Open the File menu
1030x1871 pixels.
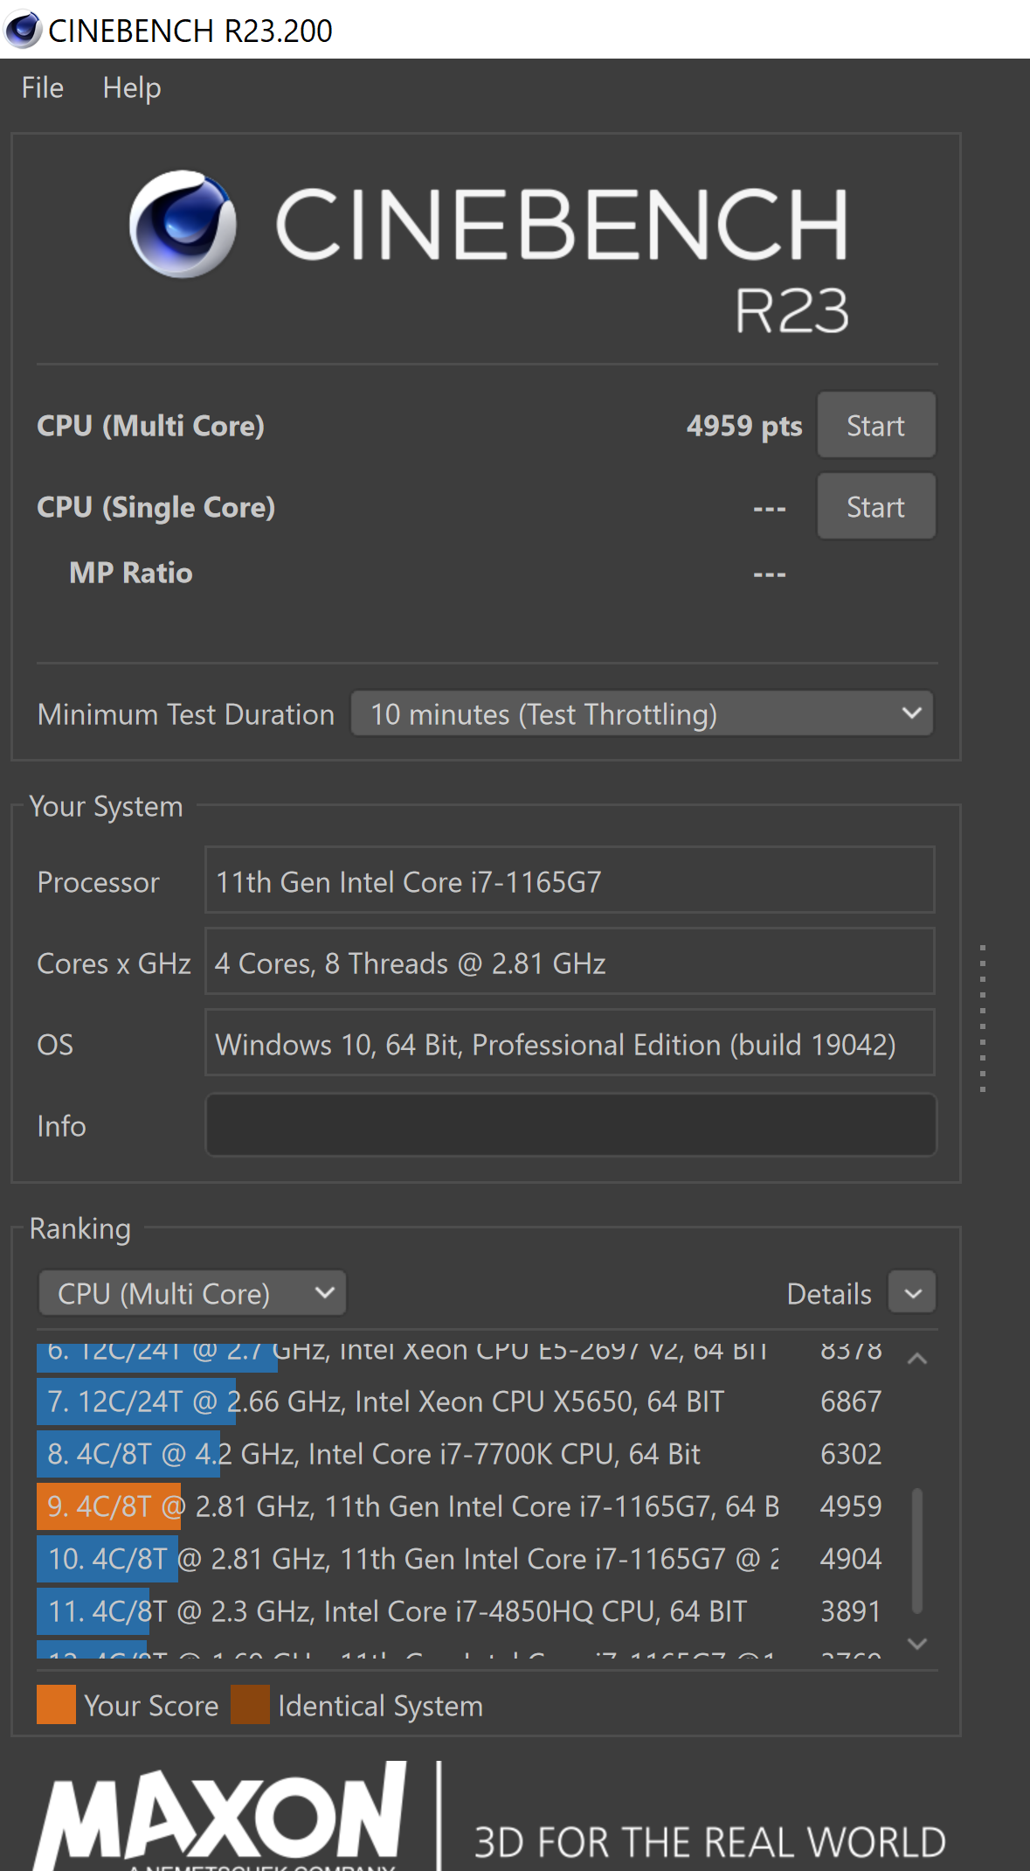coord(43,87)
